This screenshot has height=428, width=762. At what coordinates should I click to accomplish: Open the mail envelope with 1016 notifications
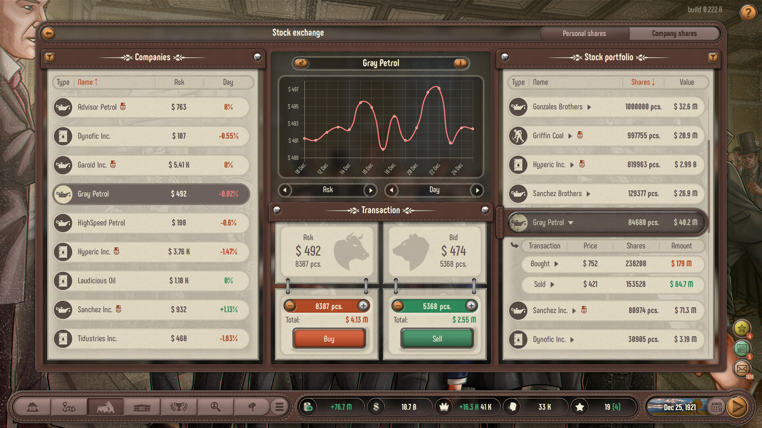(743, 369)
